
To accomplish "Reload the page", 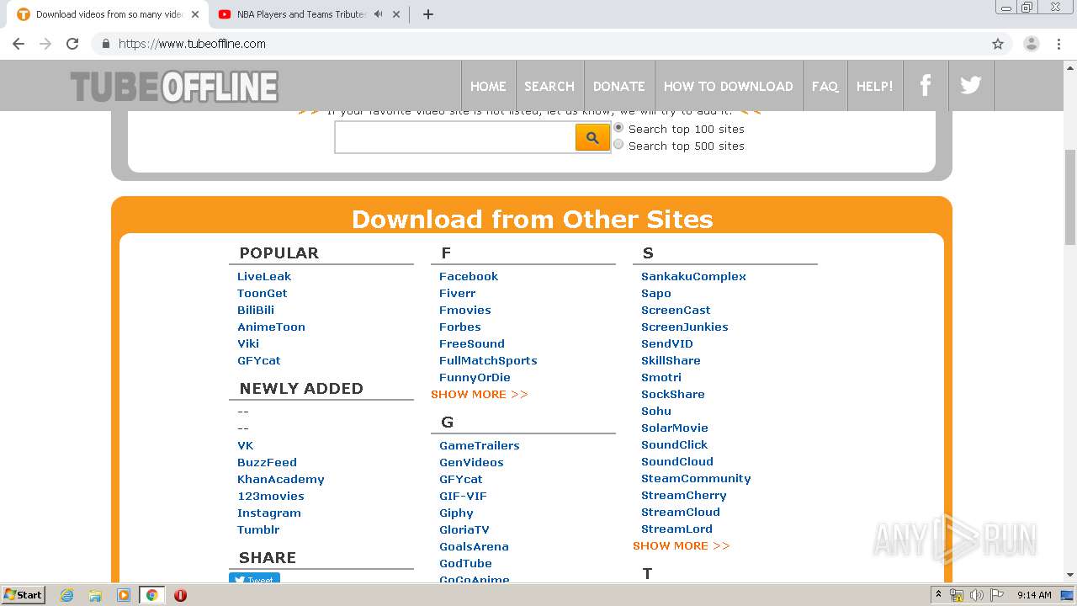I will click(x=72, y=44).
